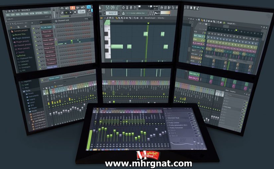274x169 pixels.
Task: Select the 'Pluck 3 GRL' channel button
Action: tap(47, 32)
